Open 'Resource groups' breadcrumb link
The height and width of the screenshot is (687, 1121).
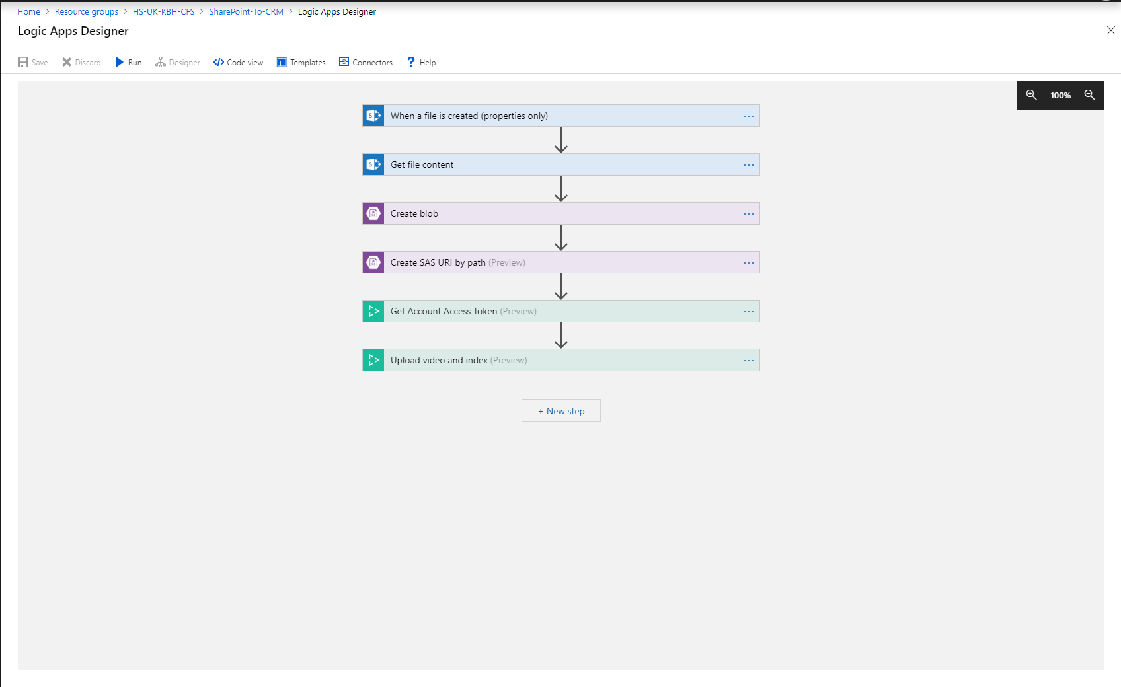point(87,11)
